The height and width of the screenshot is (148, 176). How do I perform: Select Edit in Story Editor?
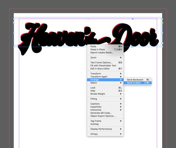[105, 68]
